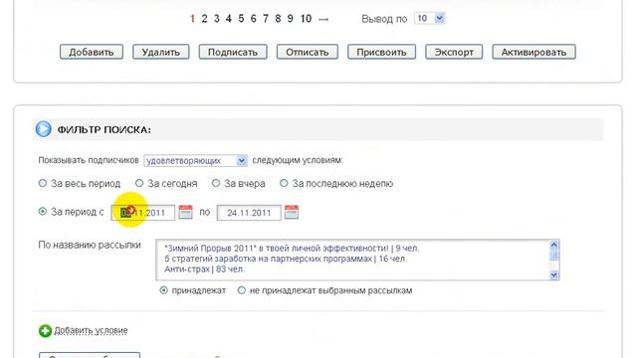Go to page 8

click(x=278, y=19)
